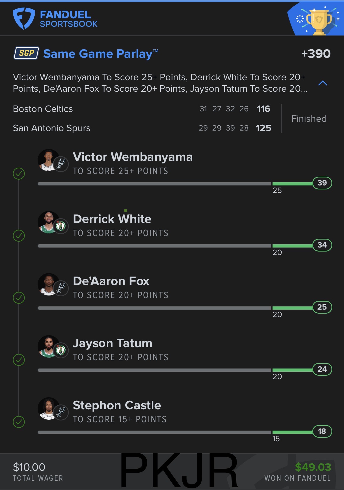
Task: Click the green checkmark for Wembanyama leg
Action: click(x=19, y=174)
